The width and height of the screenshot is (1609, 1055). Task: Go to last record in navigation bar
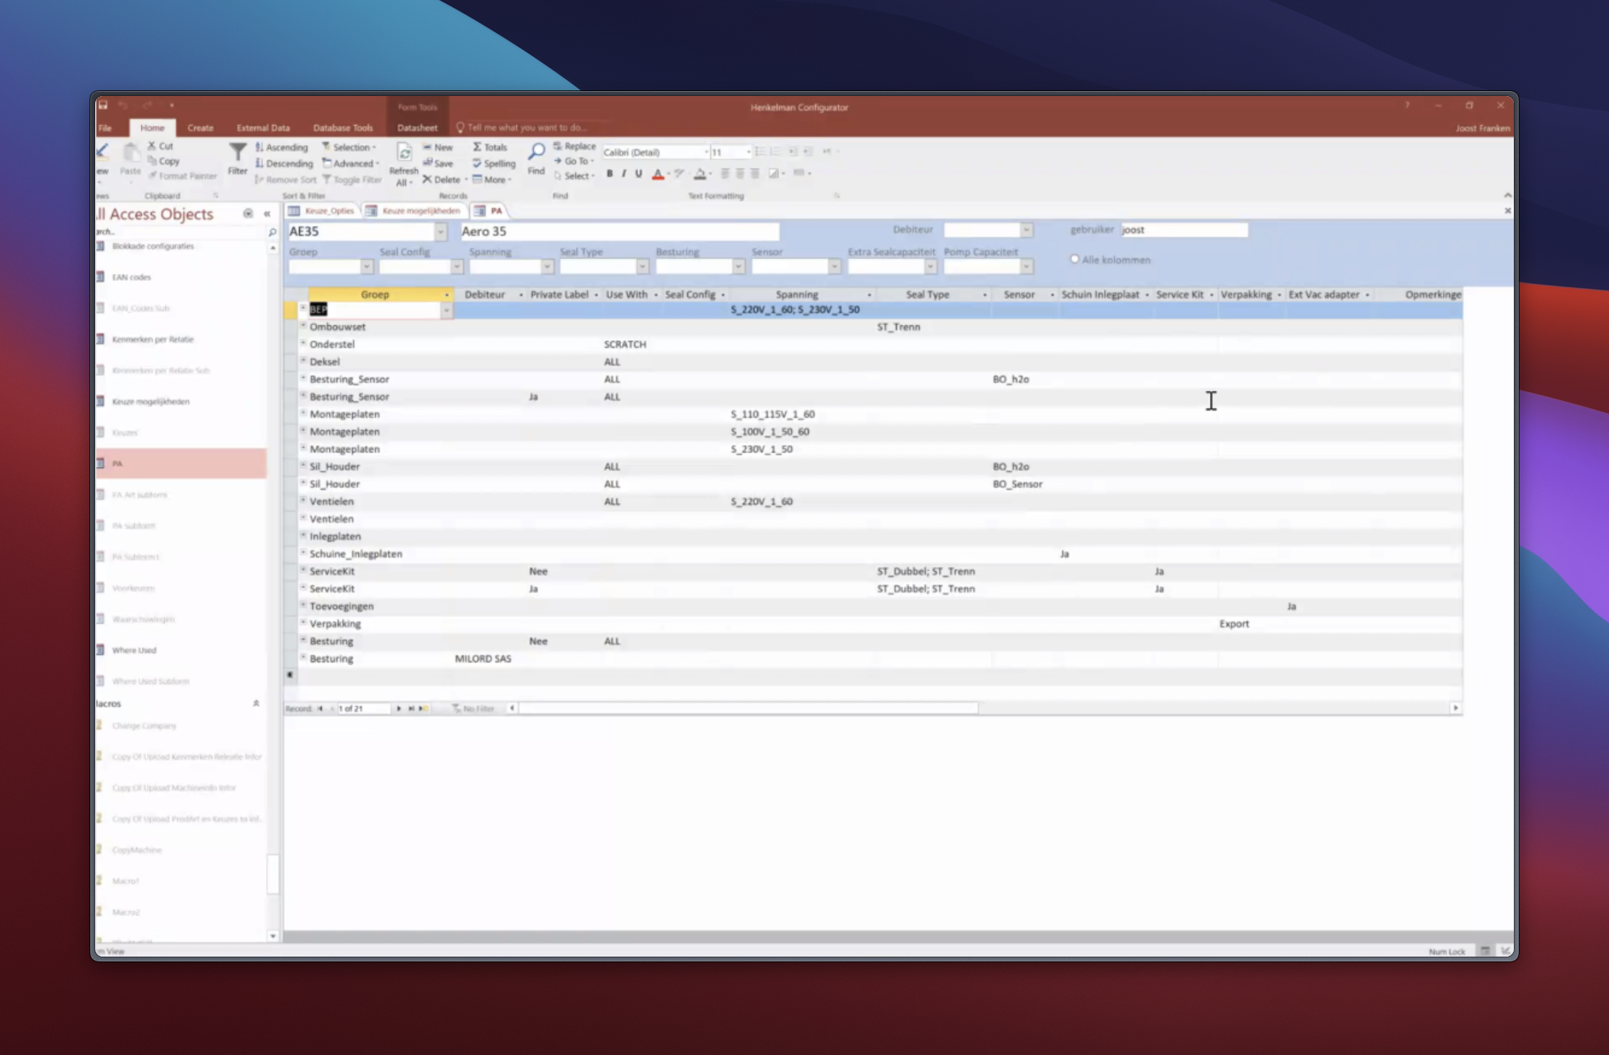tap(411, 708)
